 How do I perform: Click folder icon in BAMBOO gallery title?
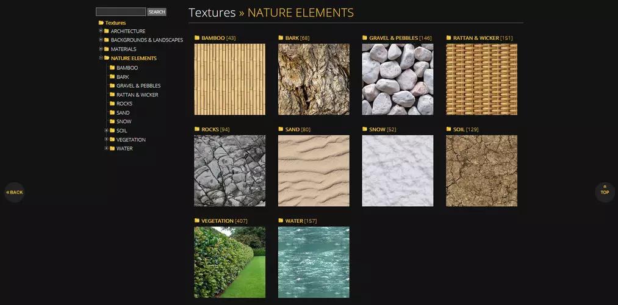pos(197,38)
